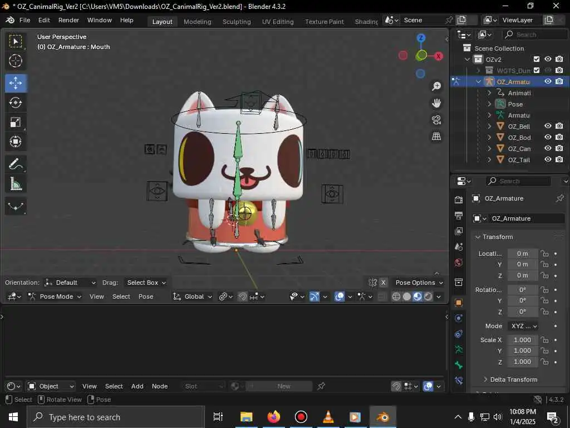The width and height of the screenshot is (570, 428).
Task: Click the viewport zoom magnifier icon
Action: [436, 86]
